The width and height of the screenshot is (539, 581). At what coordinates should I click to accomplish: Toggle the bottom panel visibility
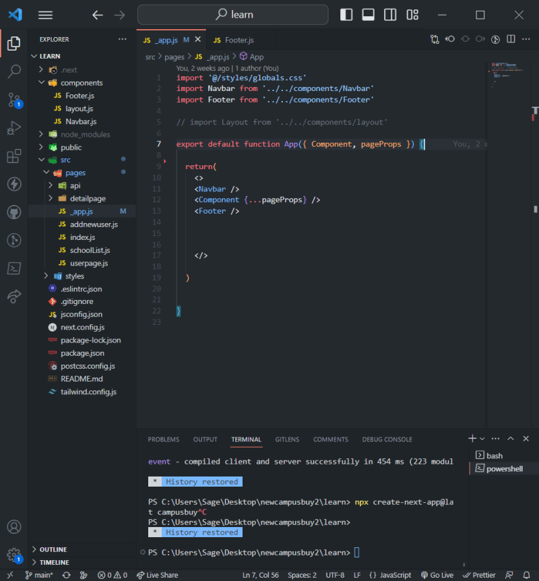pos(368,15)
